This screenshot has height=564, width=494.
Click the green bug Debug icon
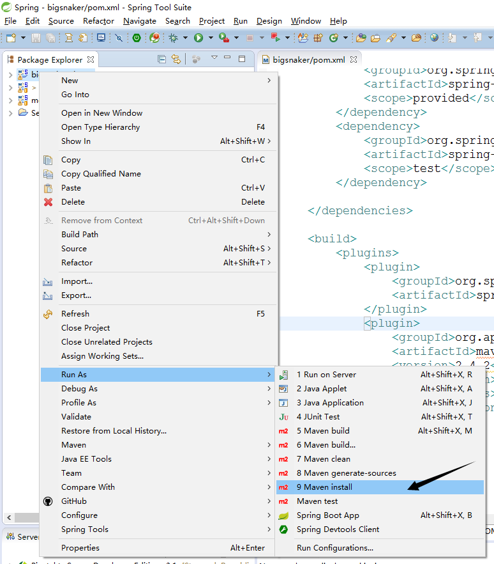tap(174, 37)
